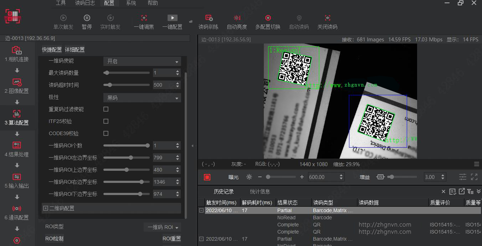Go to step 1.相机连接 in sidebar
Viewport: 482px width, 246px height.
pyautogui.click(x=17, y=54)
